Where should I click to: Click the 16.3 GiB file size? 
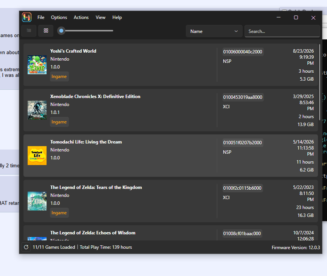[305, 215]
